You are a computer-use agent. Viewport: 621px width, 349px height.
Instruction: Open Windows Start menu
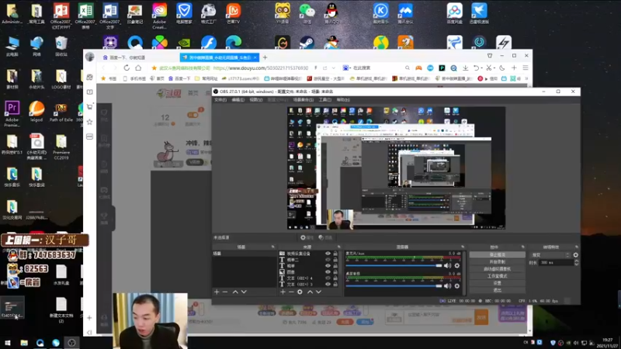[8, 343]
